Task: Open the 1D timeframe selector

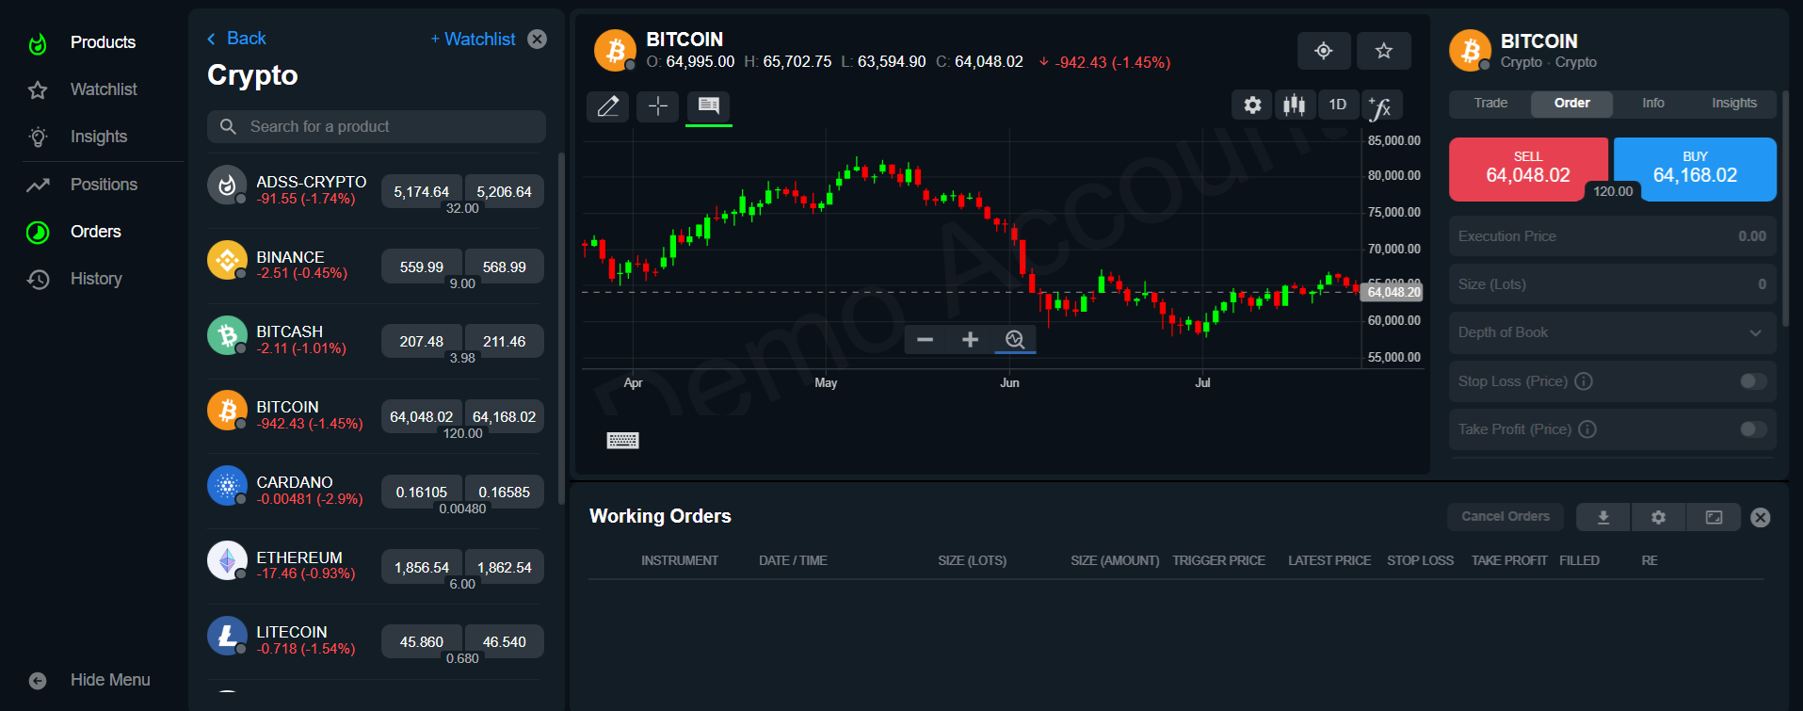Action: point(1337,105)
